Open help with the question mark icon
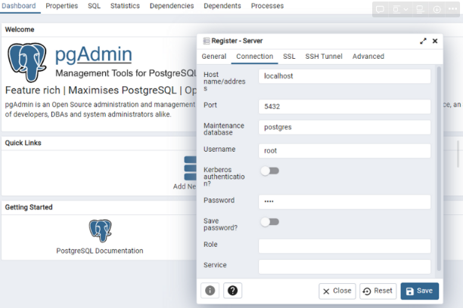463x308 pixels. (x=233, y=291)
